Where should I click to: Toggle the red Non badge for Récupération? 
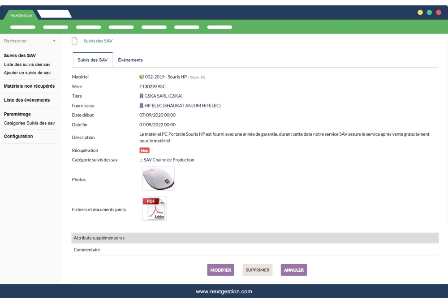pos(144,150)
